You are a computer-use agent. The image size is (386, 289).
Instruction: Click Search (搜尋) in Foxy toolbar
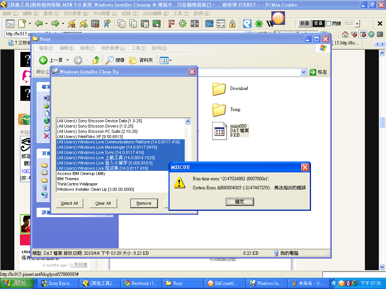tap(115, 60)
